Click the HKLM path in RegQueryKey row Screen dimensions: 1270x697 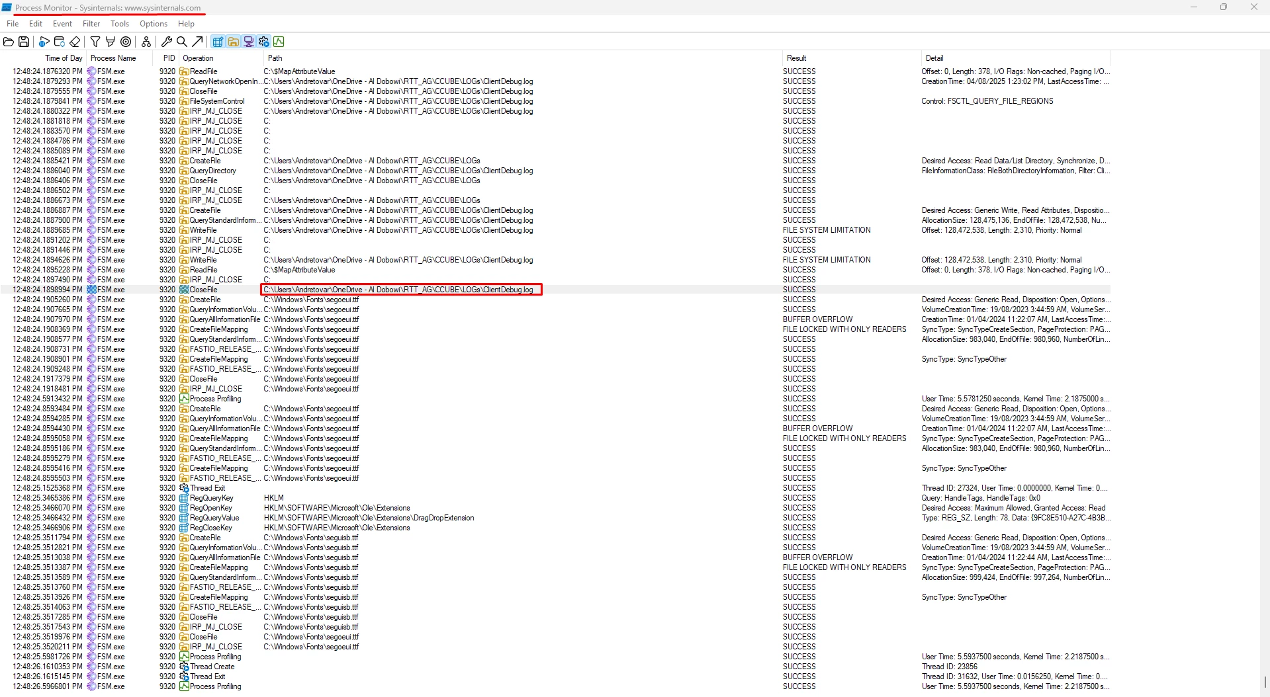coord(273,498)
